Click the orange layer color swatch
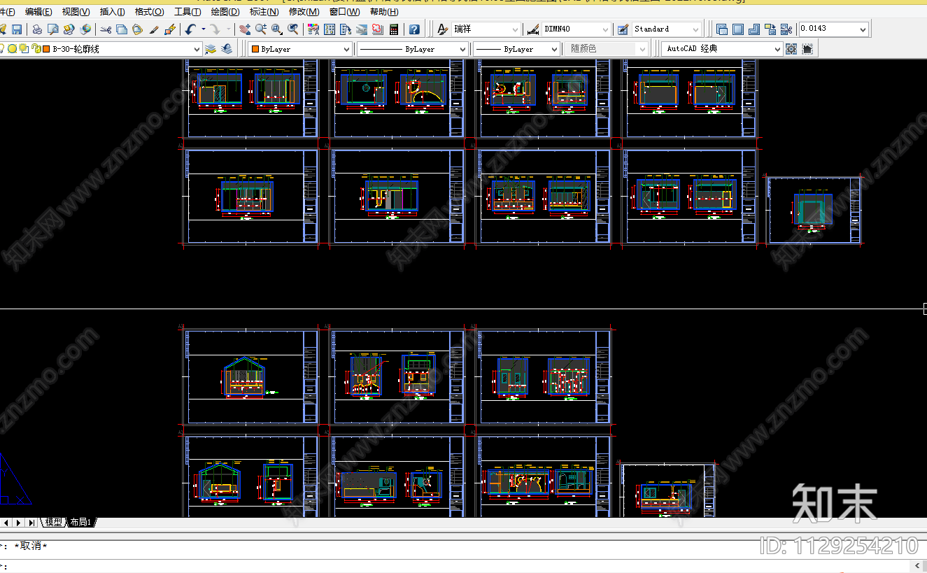 click(x=46, y=49)
